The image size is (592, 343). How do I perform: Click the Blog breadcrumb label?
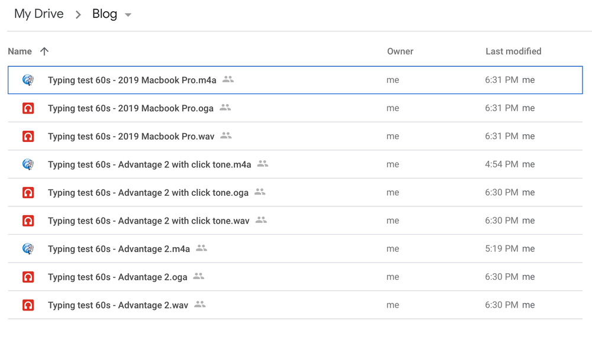point(105,14)
